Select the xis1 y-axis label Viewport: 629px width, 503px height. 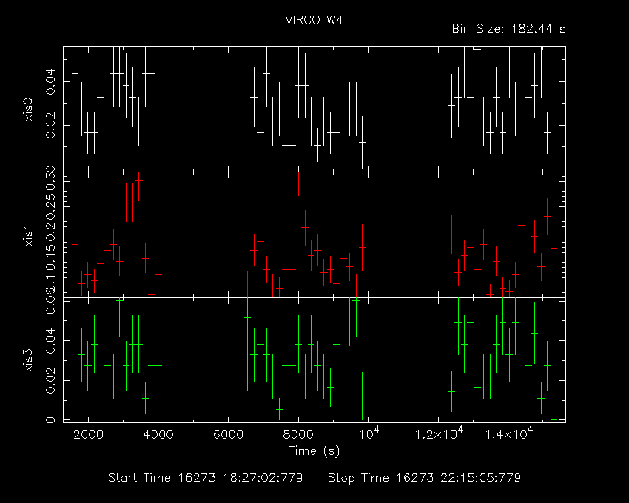[x=29, y=234]
